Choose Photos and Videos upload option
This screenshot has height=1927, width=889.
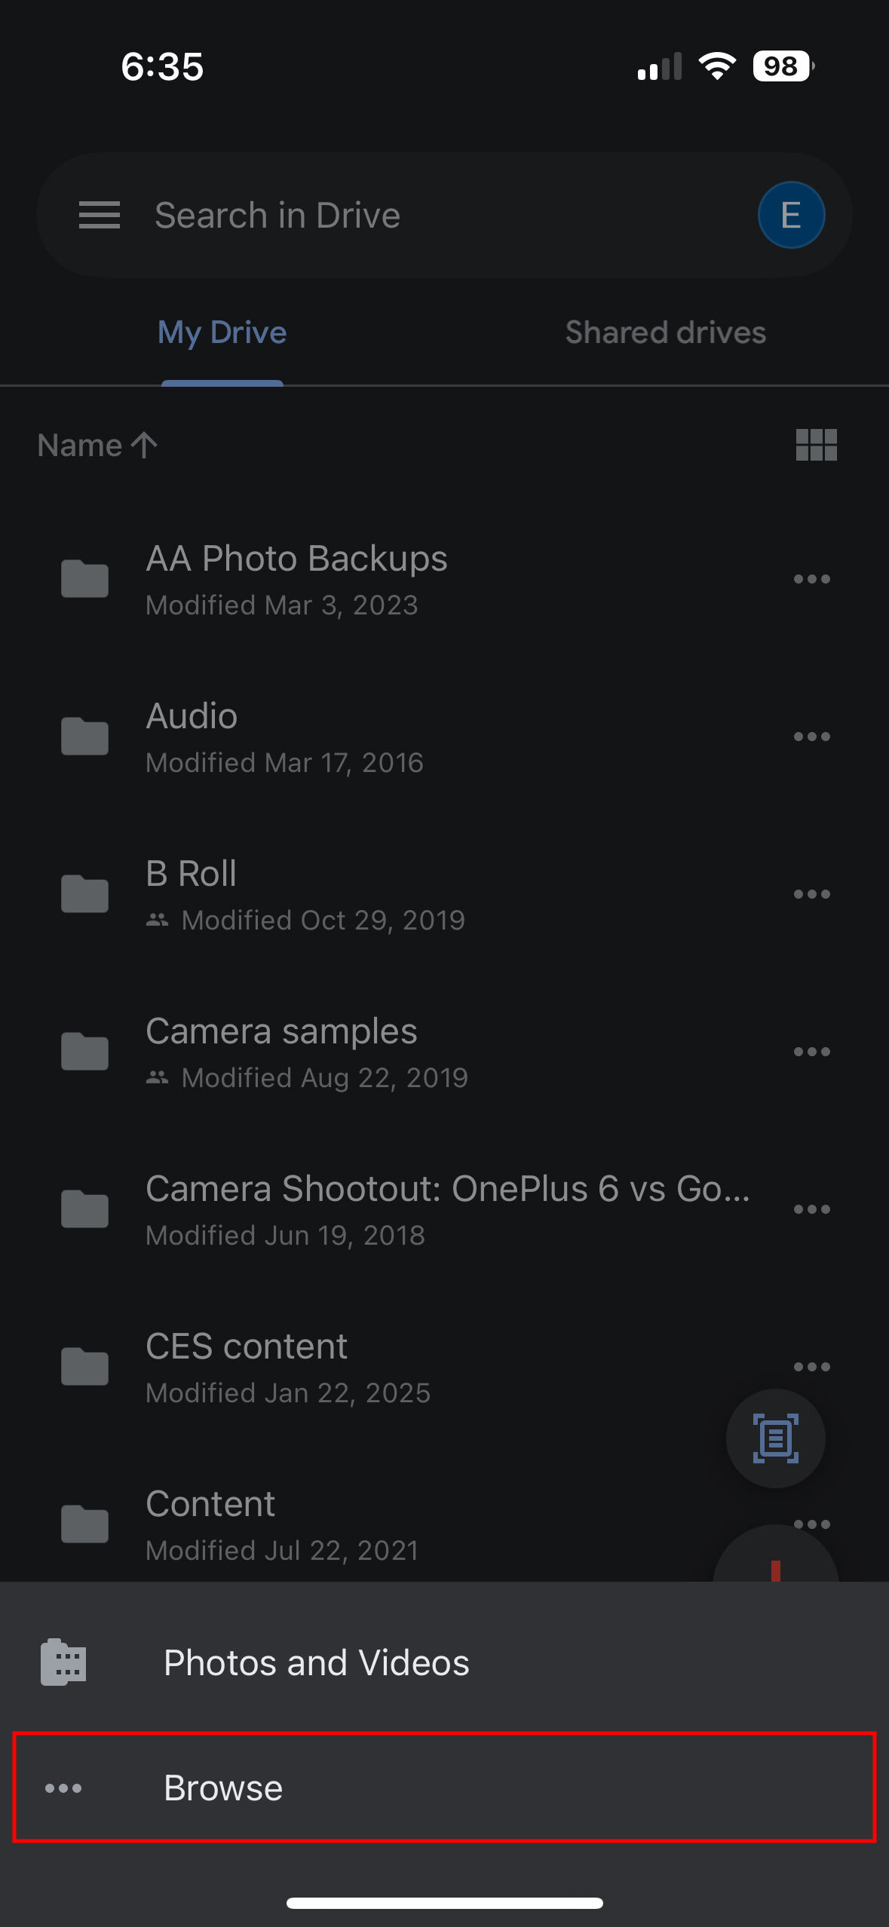(x=317, y=1662)
